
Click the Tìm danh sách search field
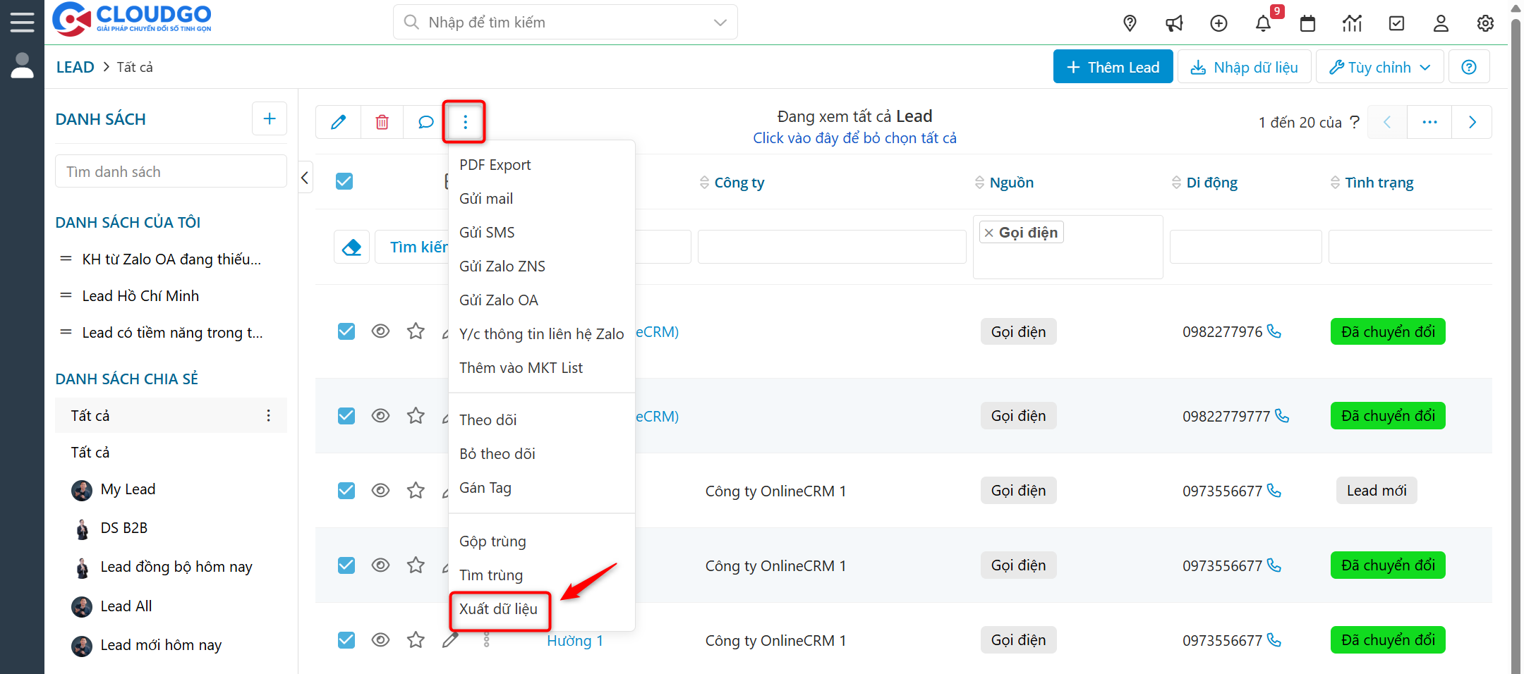pos(171,172)
